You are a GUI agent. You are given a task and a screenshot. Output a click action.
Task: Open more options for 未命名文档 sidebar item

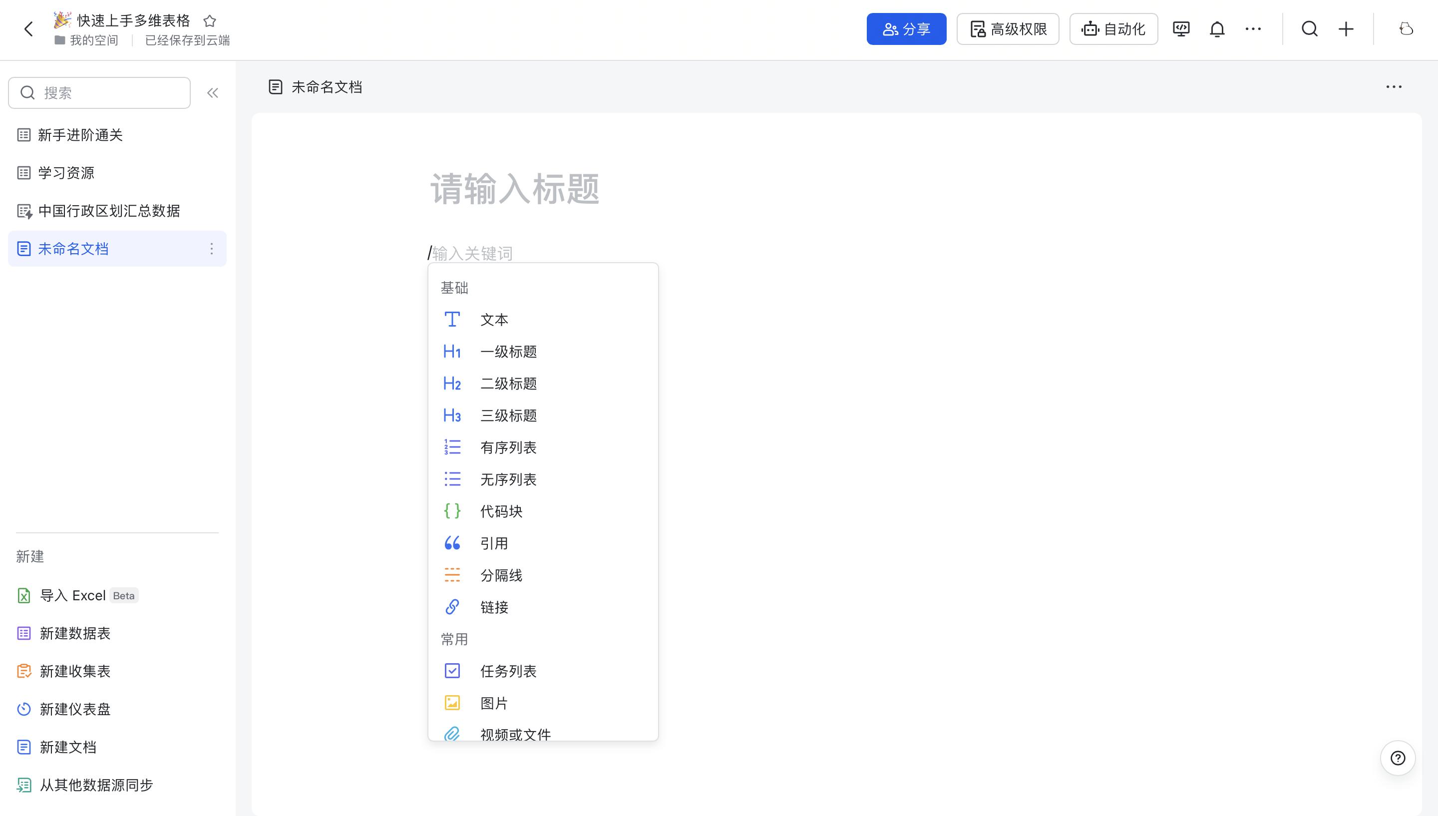pyautogui.click(x=211, y=249)
